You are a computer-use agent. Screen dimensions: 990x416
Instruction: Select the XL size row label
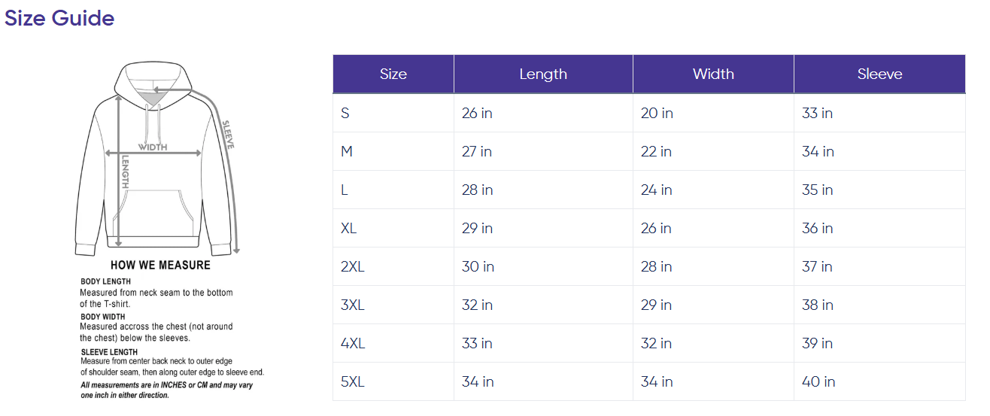(x=349, y=228)
